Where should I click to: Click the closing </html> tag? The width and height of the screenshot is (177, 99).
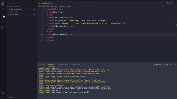[50, 40]
